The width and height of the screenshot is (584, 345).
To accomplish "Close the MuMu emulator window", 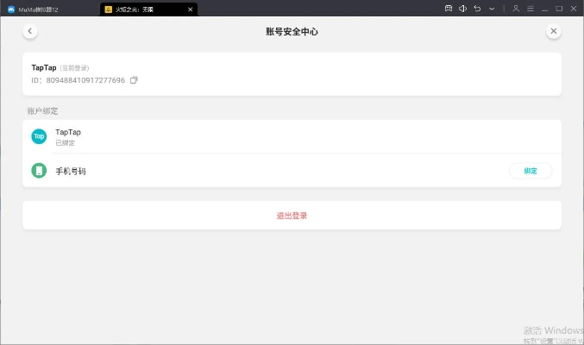I will [574, 9].
